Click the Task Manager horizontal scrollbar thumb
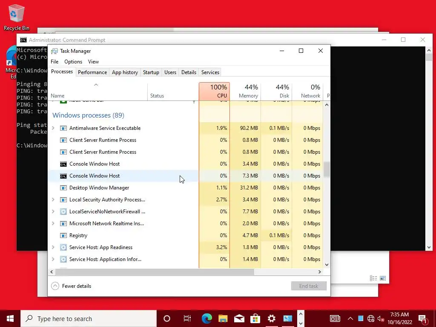Viewport: 436px width, 327px height. [x=155, y=272]
